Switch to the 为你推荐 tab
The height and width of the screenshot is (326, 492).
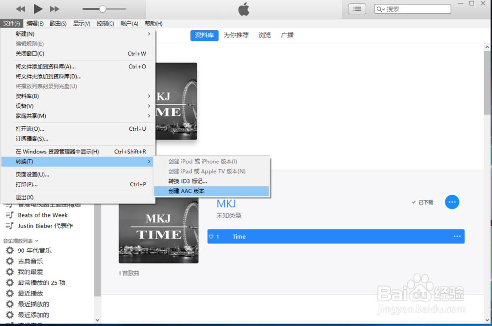[x=236, y=35]
